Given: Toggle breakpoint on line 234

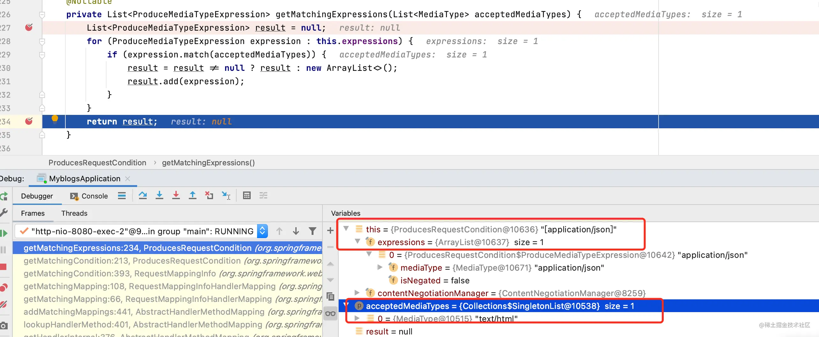Looking at the screenshot, I should (29, 121).
